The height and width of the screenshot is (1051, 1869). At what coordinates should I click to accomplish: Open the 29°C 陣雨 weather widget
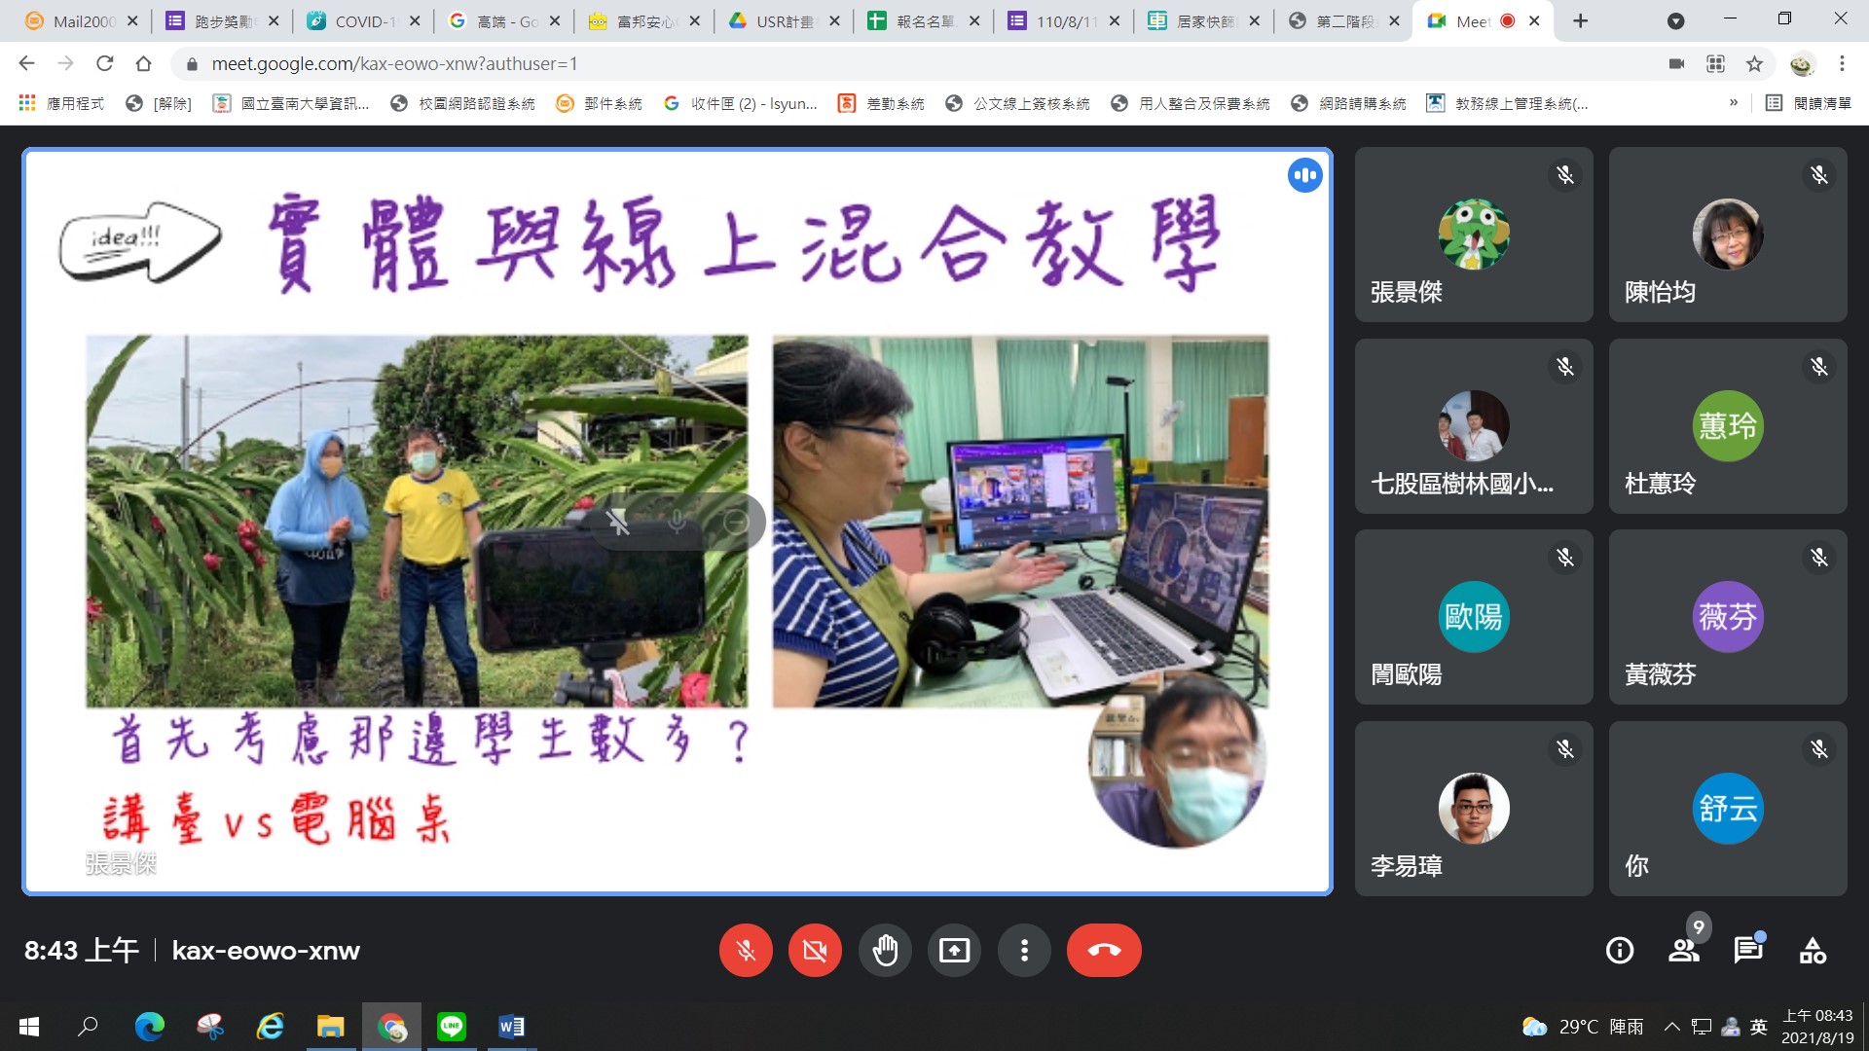pos(1583,1027)
